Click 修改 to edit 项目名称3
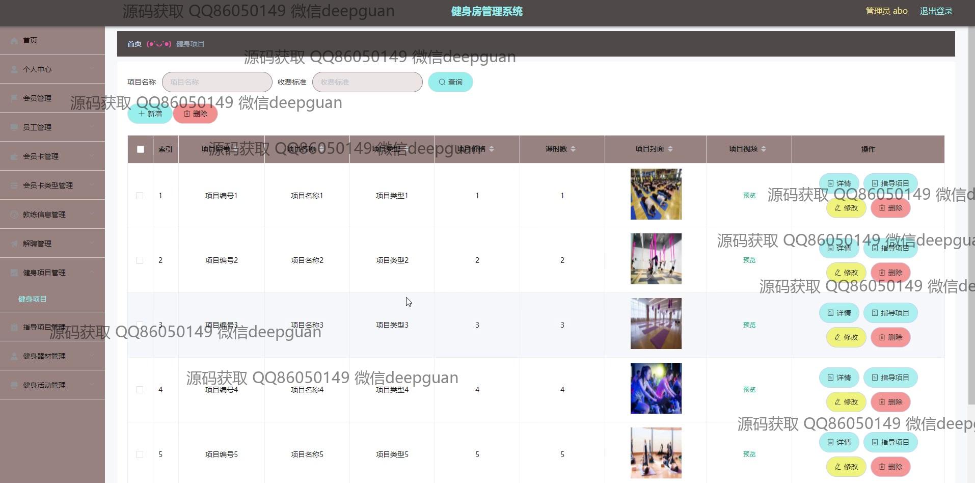The image size is (975, 483). (x=846, y=337)
